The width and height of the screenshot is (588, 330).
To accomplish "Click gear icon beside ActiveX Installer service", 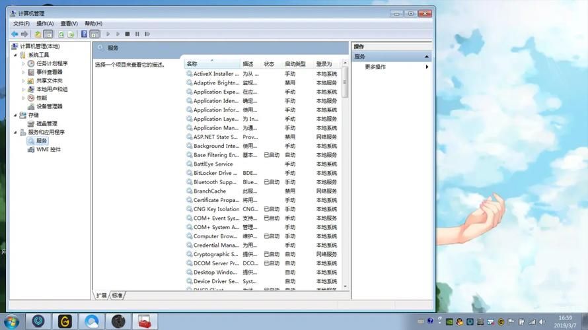I will tap(190, 74).
